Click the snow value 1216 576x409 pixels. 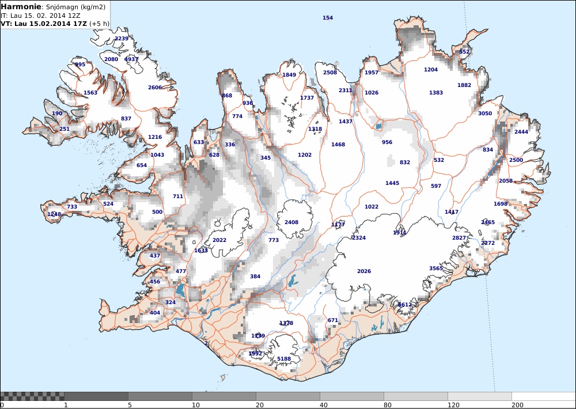point(155,137)
